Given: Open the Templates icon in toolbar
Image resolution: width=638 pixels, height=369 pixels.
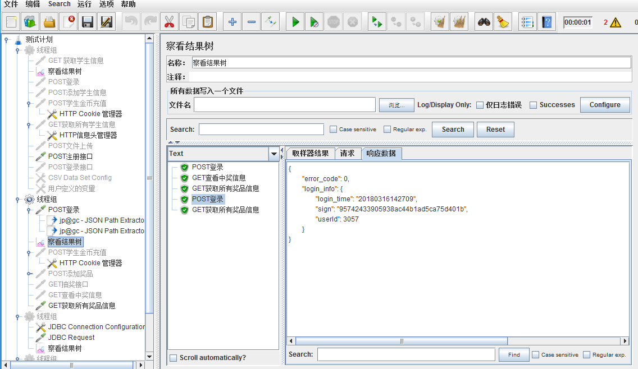Looking at the screenshot, I should click(30, 22).
